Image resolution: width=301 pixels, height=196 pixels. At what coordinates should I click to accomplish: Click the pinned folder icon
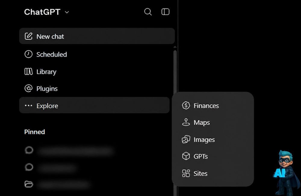coord(29,184)
